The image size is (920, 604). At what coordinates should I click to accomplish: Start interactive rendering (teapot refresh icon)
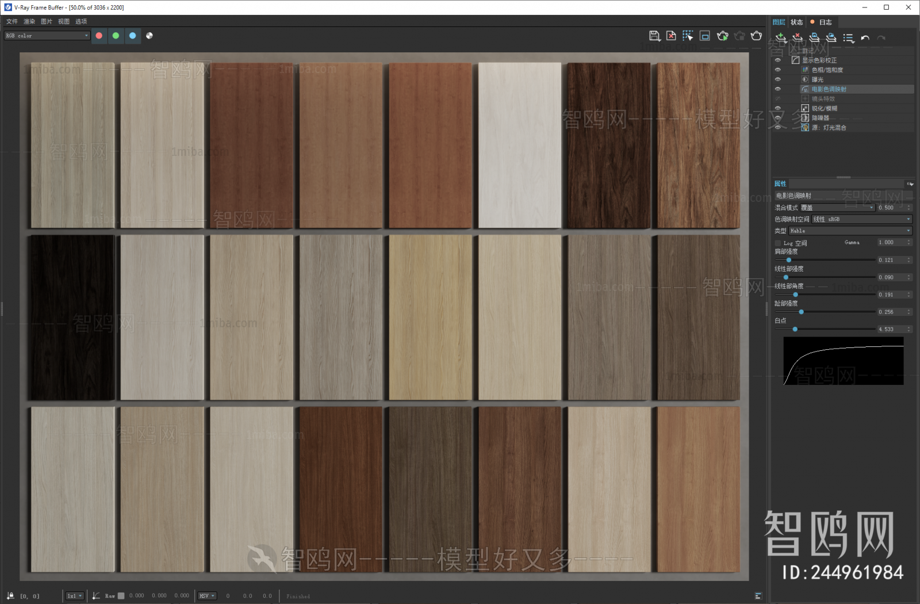[x=723, y=36]
